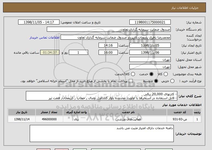212x150 pixels.
Task: Click the buyer organization name field
Action: pyautogui.click(x=109, y=29)
